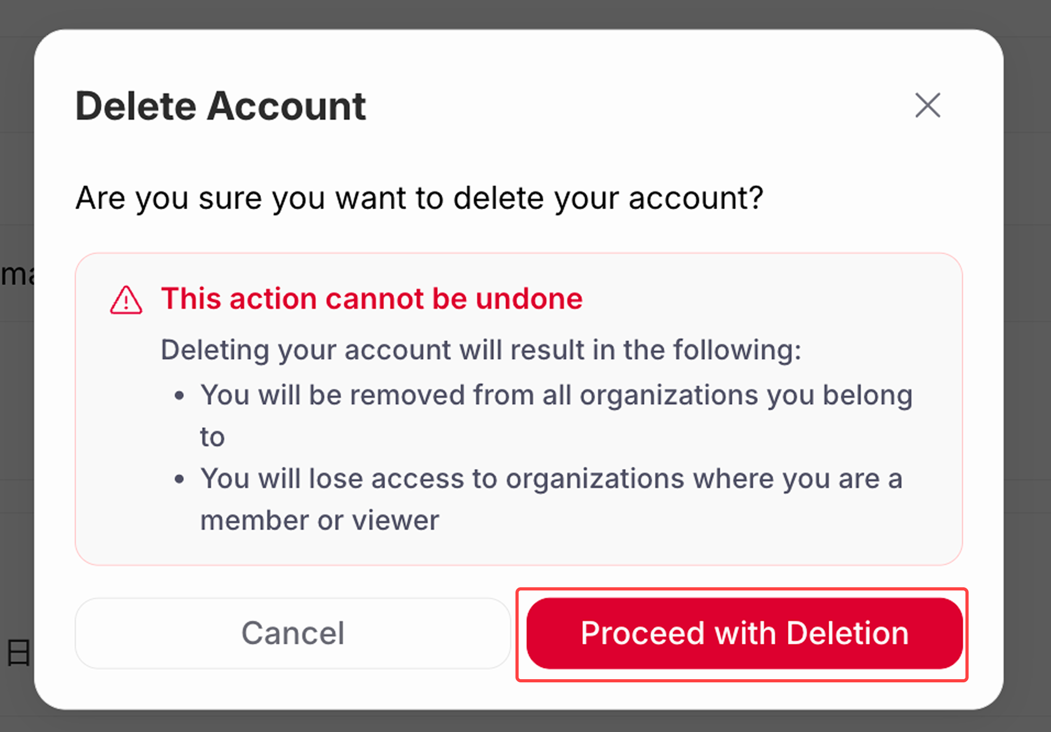The width and height of the screenshot is (1051, 732).
Task: Select the Delete Account title text
Action: coord(221,106)
